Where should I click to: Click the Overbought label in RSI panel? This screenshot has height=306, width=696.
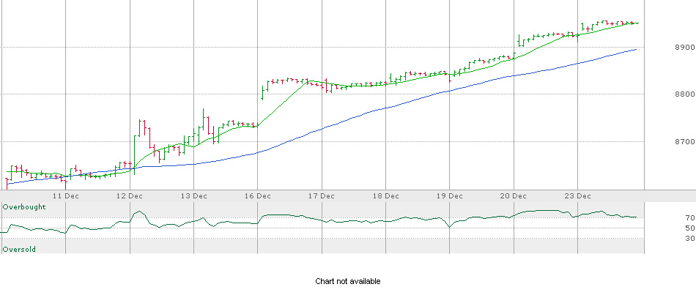tap(24, 207)
